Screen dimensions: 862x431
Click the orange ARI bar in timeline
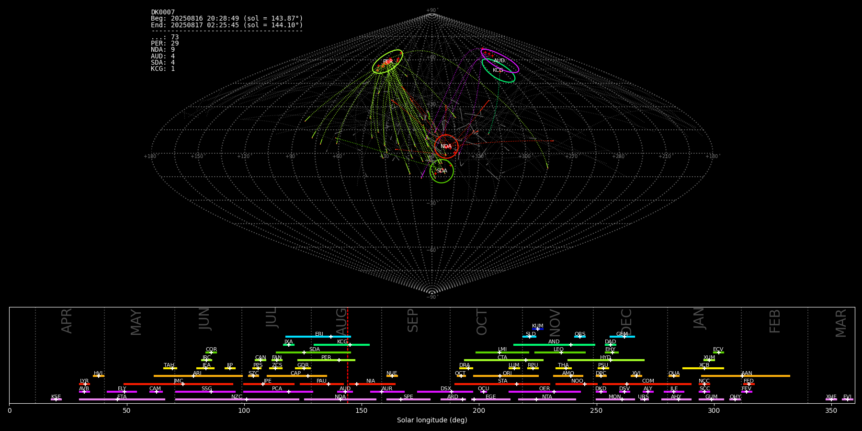tap(198, 376)
